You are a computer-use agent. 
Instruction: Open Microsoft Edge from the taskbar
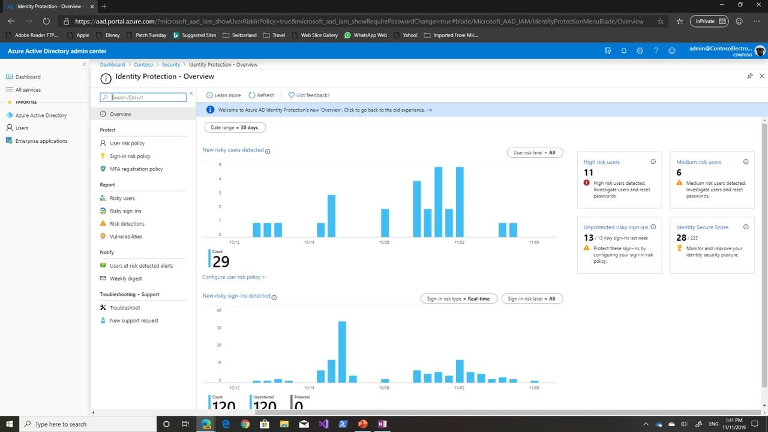(226, 424)
